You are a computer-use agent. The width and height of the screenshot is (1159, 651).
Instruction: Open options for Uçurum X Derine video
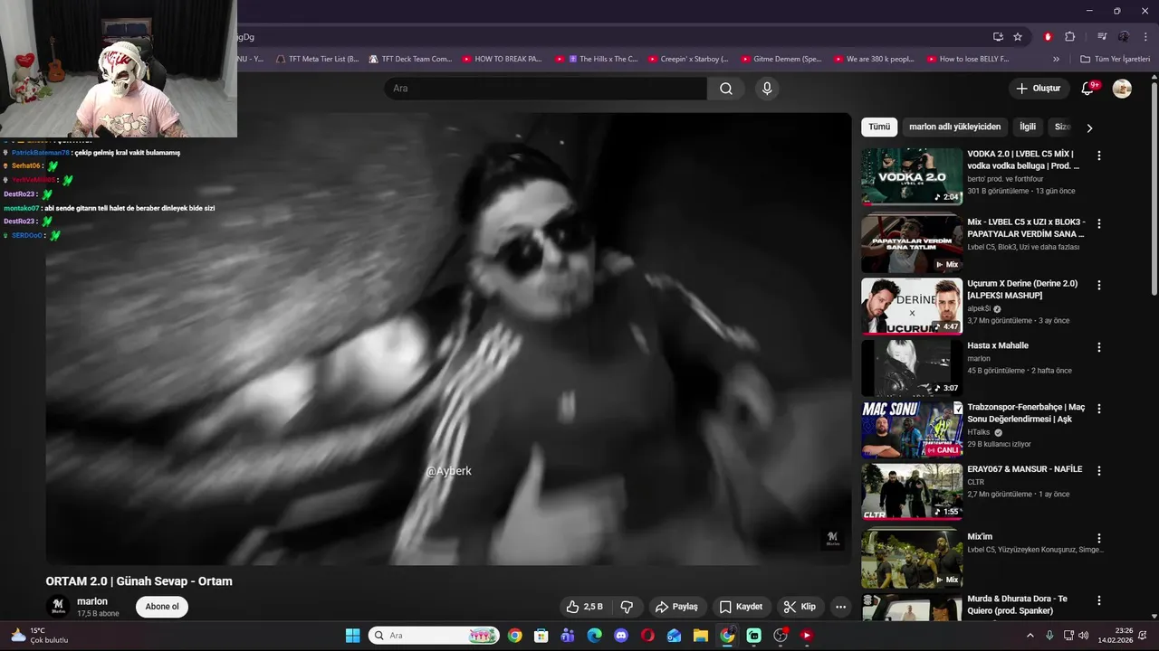(x=1099, y=285)
